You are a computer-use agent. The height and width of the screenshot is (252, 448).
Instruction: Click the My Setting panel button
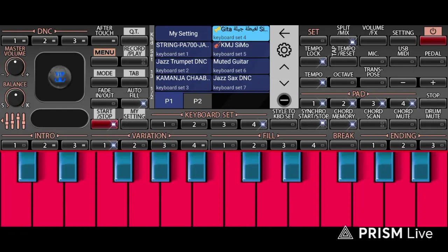coord(134,124)
